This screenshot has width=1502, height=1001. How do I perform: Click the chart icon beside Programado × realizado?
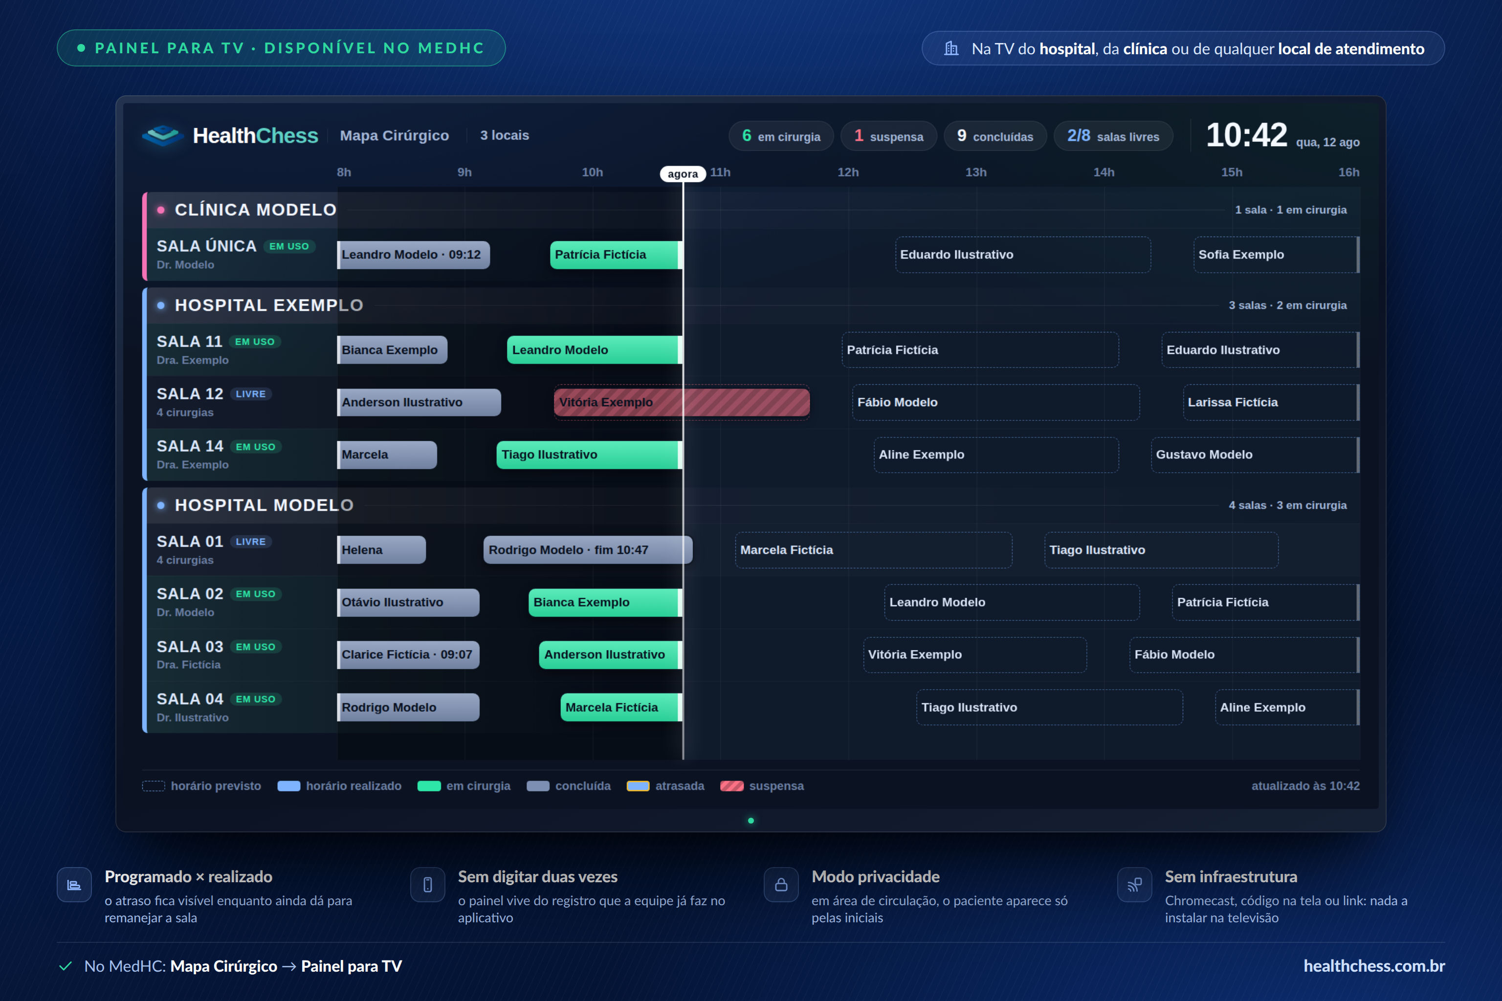pos(74,885)
